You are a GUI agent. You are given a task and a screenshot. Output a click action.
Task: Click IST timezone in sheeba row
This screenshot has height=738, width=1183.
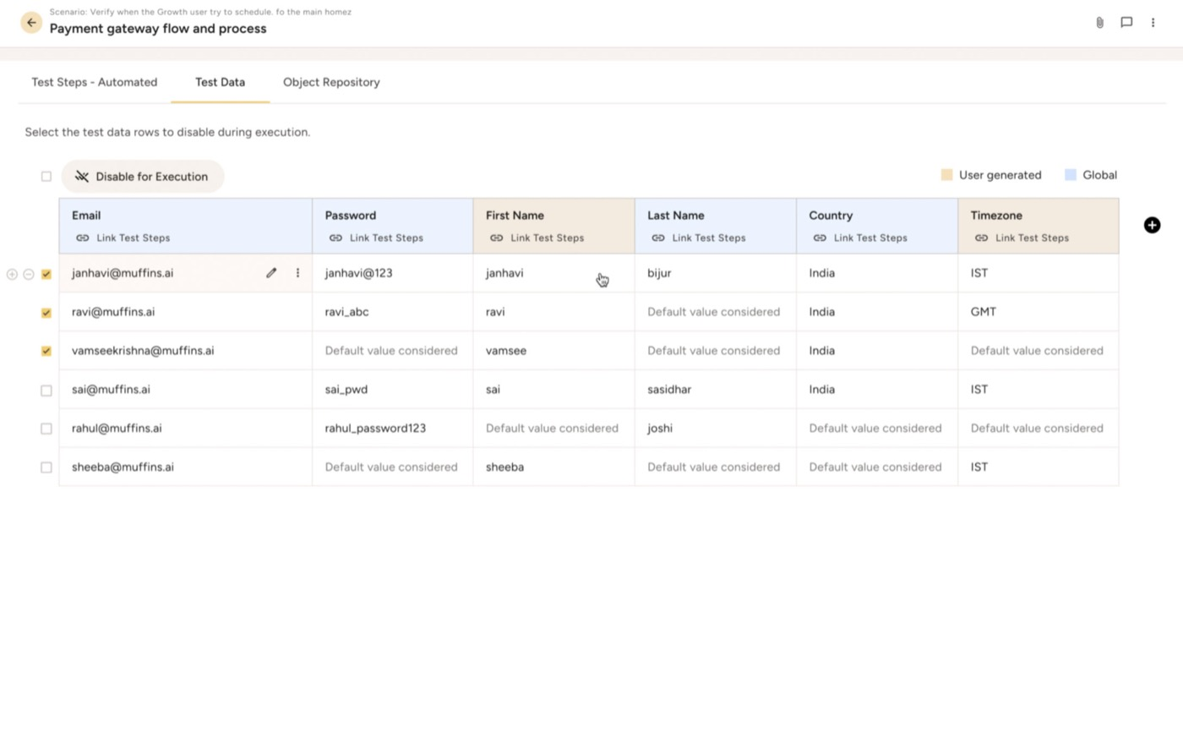[1039, 467]
